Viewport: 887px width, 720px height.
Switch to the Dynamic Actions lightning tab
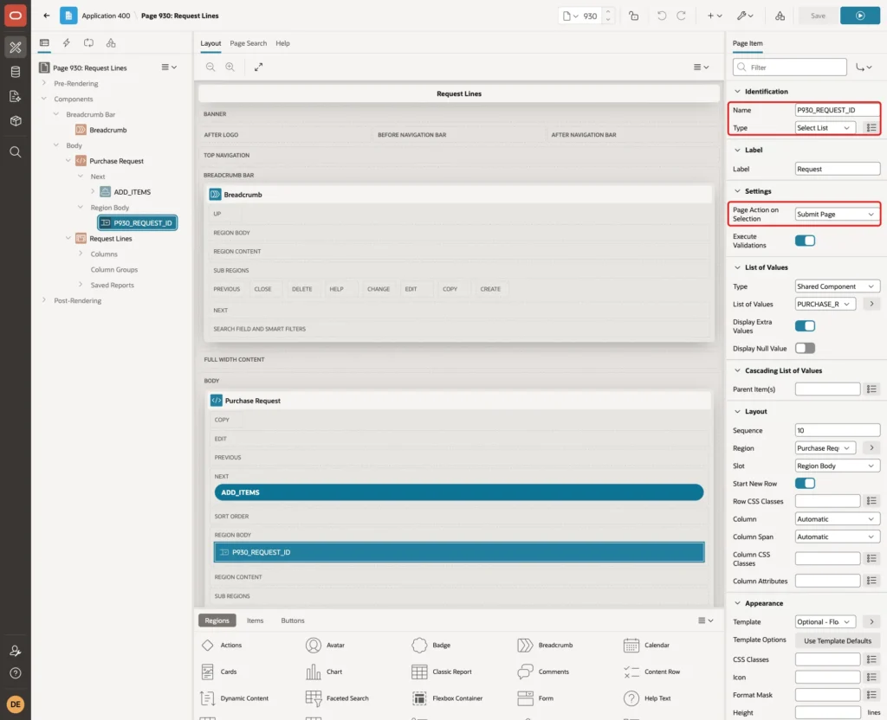[x=66, y=43]
